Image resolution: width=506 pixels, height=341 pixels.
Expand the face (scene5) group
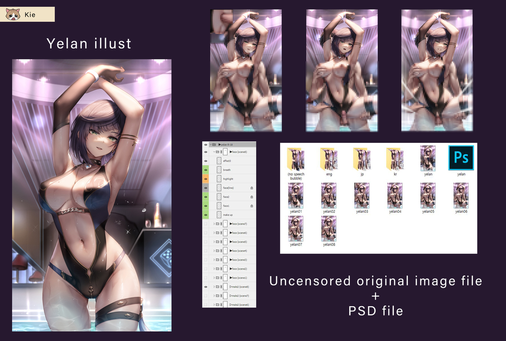point(214,242)
